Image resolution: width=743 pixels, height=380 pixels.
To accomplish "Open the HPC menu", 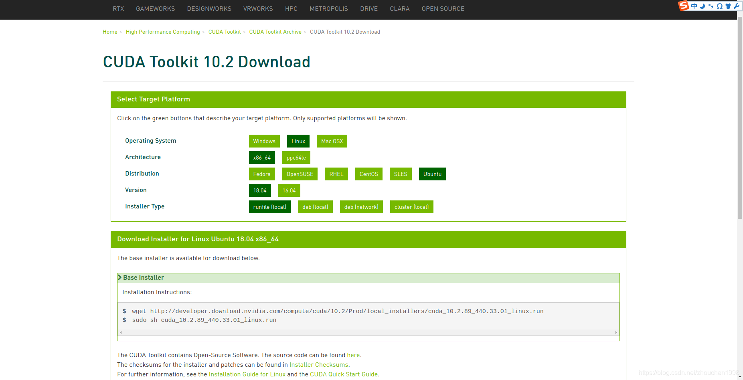I will click(292, 9).
